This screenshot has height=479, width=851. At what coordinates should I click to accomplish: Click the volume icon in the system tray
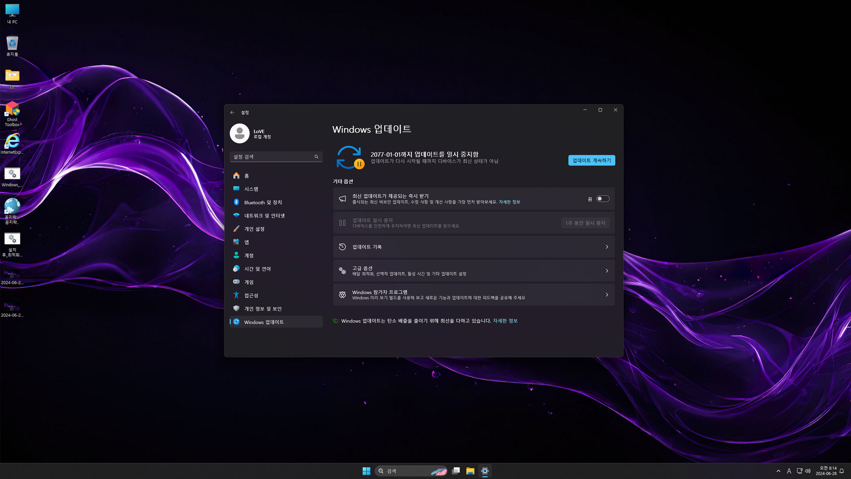(808, 471)
